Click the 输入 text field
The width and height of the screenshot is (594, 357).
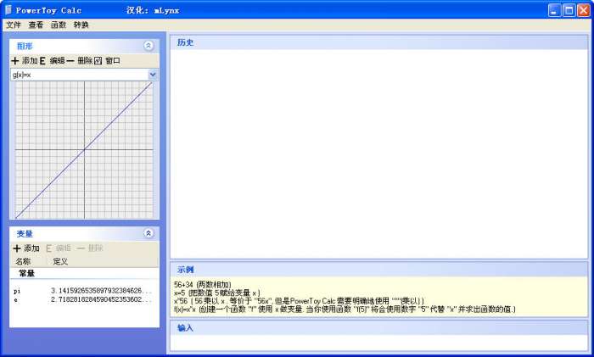pos(378,343)
